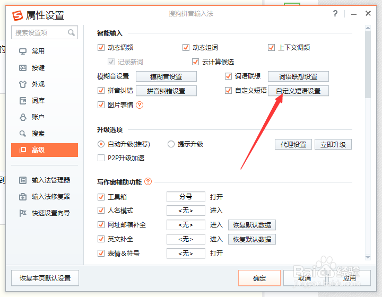Select the 自动升级(推荐) radio button
Screen dimensions: 382x297
(101, 144)
